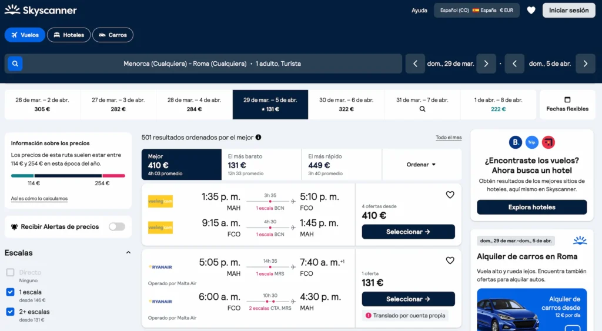Save the 410 € Vueling flight with heart
602x331 pixels.
tap(450, 195)
